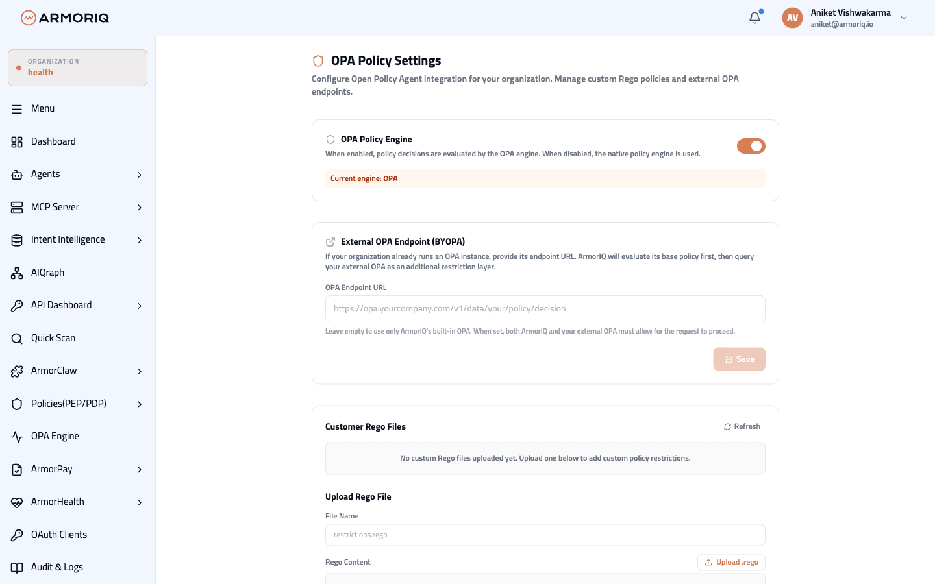Expand the ArmorHealth chevron
The height and width of the screenshot is (584, 935).
pyautogui.click(x=140, y=502)
